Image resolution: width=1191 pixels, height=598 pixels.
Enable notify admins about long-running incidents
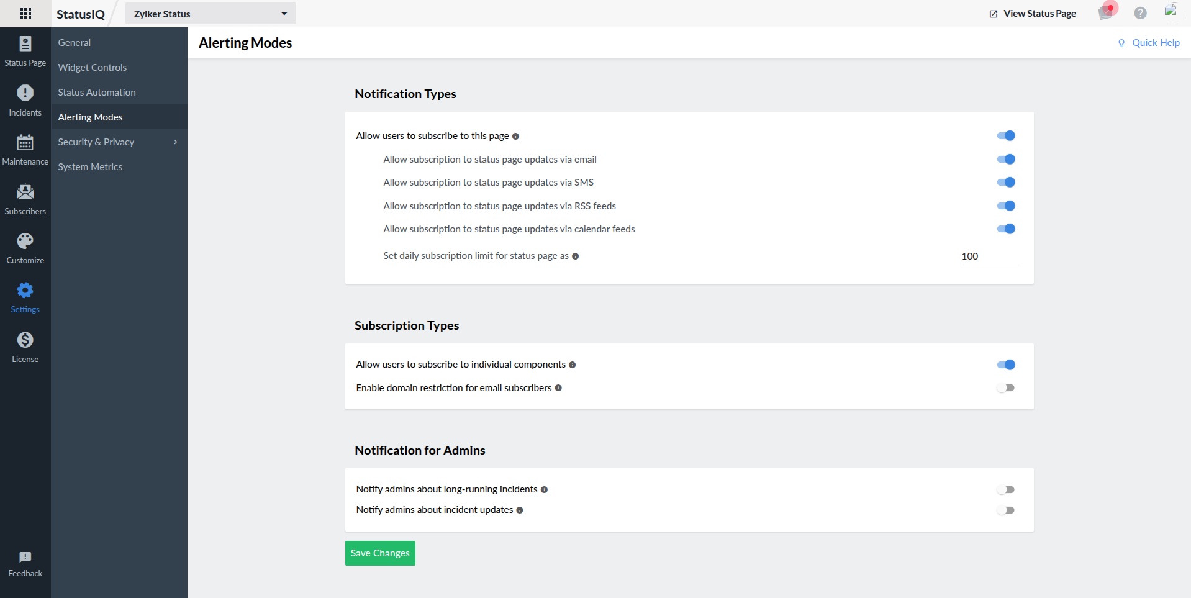(x=1005, y=490)
